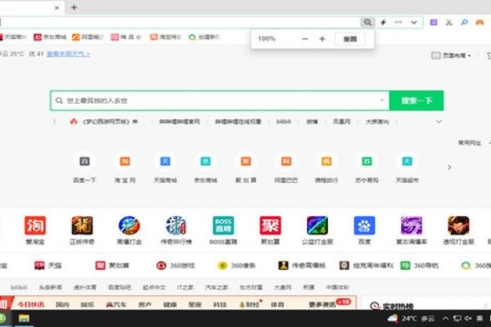Click the zoom magnifier icon in address bar

367,22
